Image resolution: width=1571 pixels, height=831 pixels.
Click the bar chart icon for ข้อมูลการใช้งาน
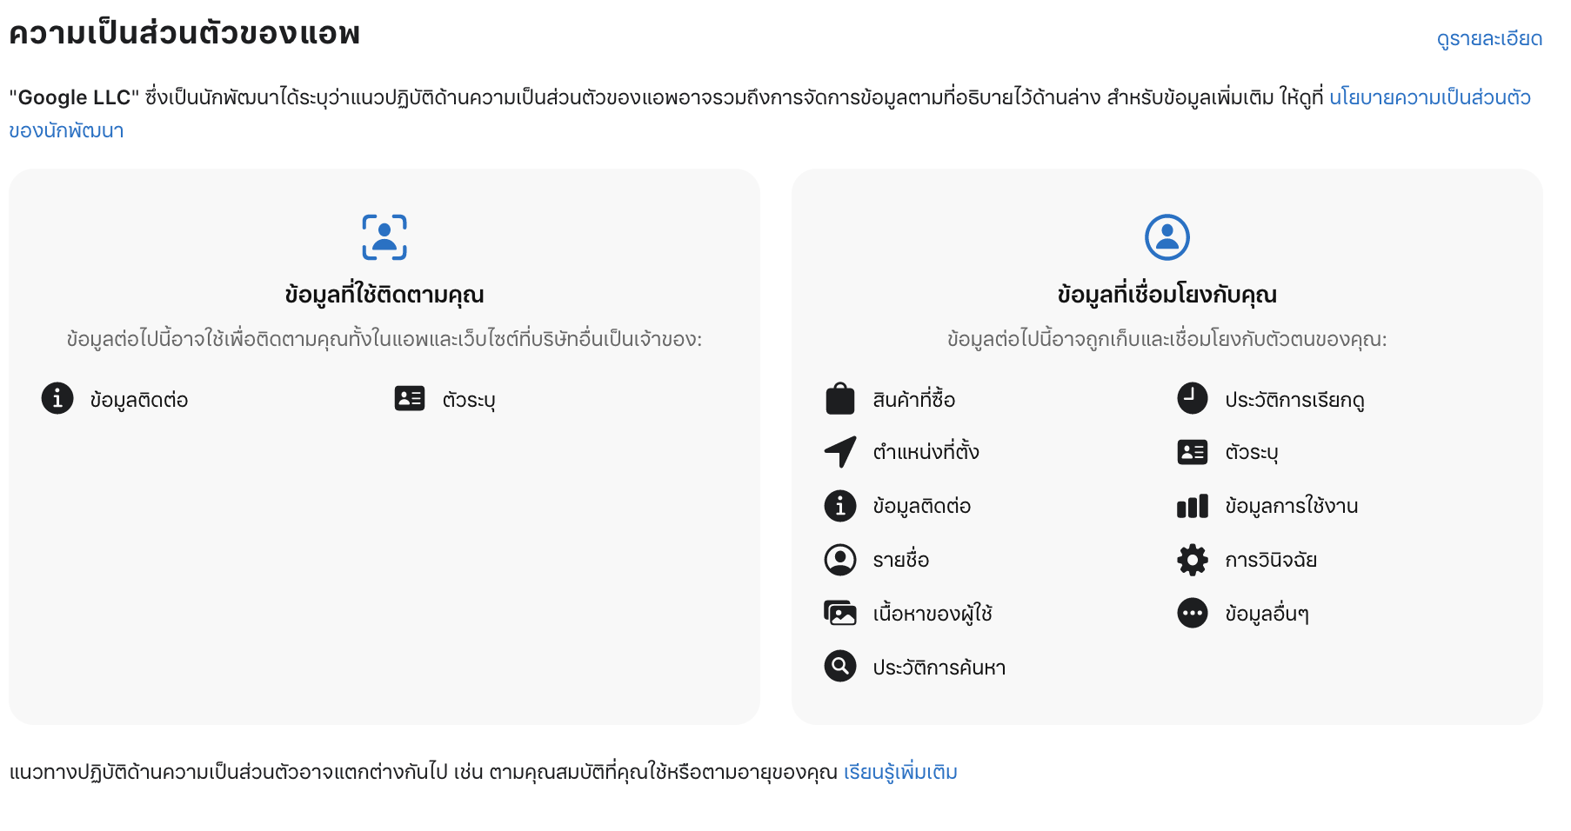tap(1193, 506)
